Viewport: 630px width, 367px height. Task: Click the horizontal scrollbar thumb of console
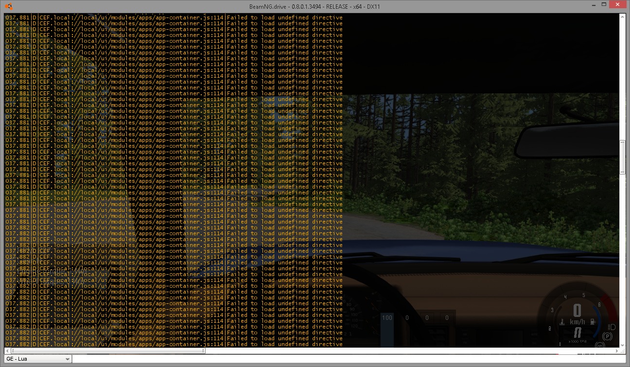point(107,350)
